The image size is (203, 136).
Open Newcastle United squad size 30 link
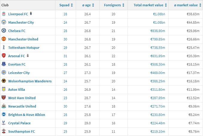click(65, 106)
